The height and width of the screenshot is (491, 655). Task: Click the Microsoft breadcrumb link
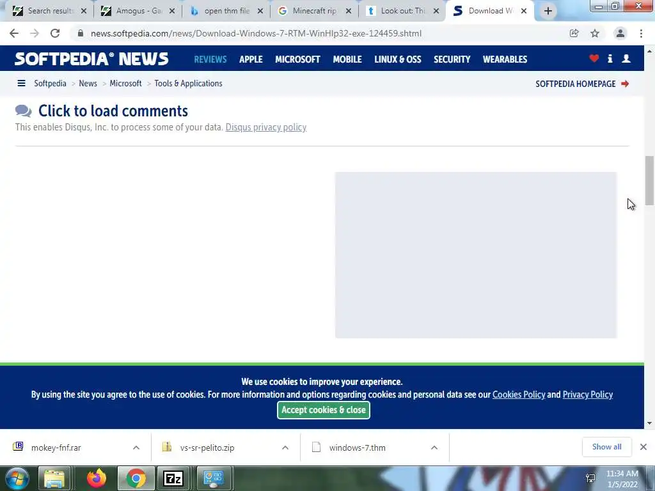tap(126, 84)
